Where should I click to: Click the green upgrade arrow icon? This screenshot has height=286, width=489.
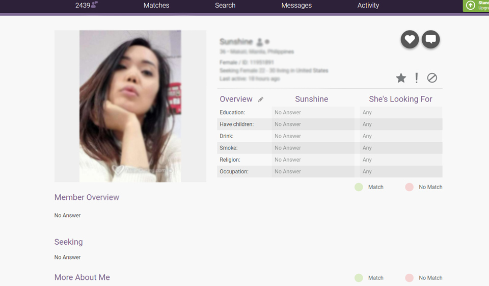point(471,6)
